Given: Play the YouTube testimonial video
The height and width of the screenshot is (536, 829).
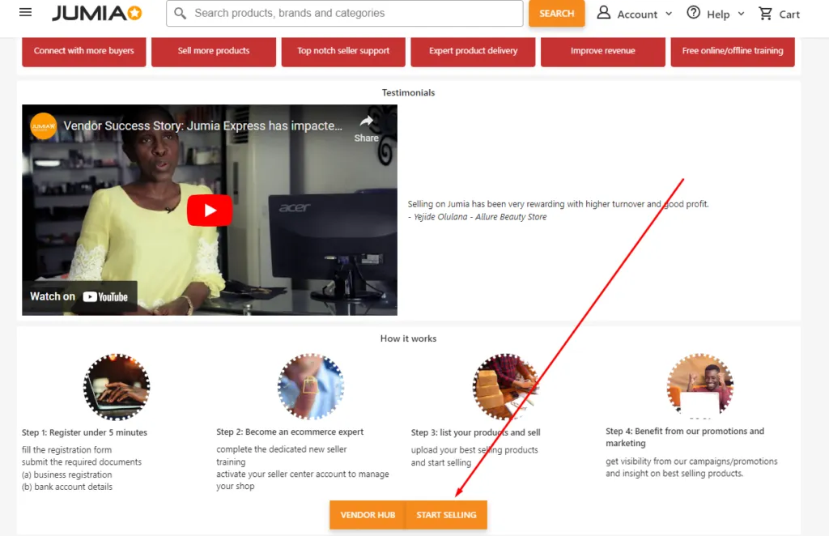Looking at the screenshot, I should coord(210,211).
